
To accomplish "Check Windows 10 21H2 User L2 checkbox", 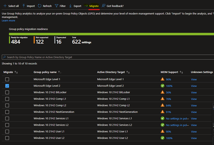I will (7, 138).
